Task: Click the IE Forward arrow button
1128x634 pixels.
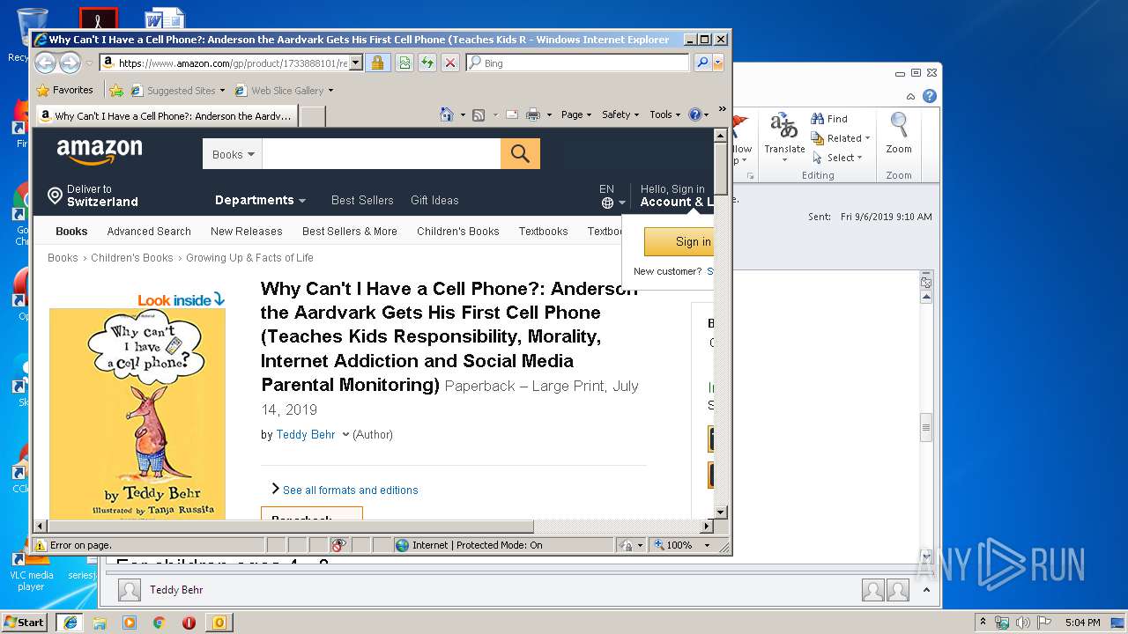Action: click(x=70, y=63)
